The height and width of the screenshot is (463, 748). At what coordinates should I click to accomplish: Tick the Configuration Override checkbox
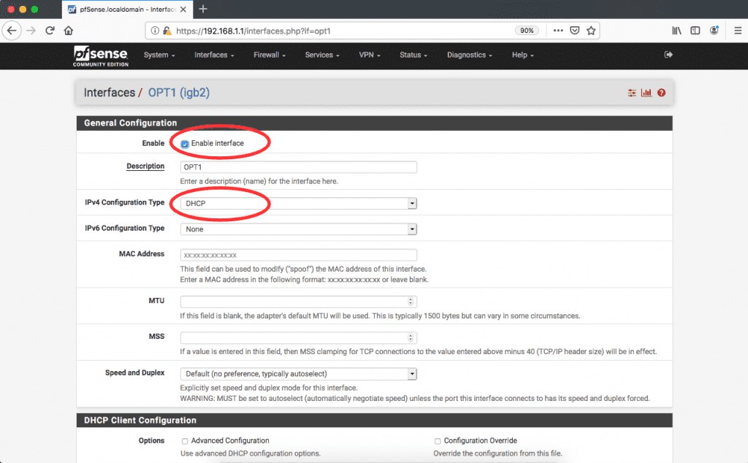point(438,441)
